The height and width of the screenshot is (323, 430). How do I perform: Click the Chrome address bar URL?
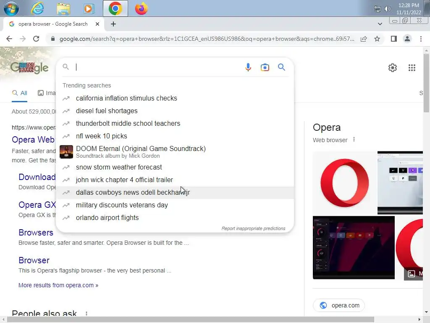pos(207,39)
